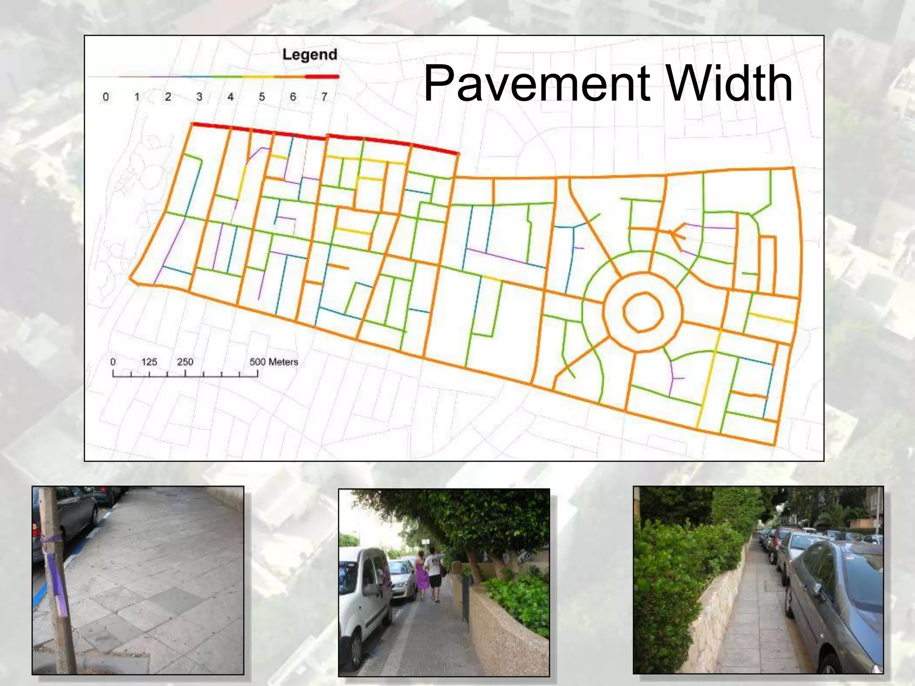This screenshot has height=686, width=915.
Task: Open the wide pavement photo with pole
Action: pyautogui.click(x=138, y=580)
